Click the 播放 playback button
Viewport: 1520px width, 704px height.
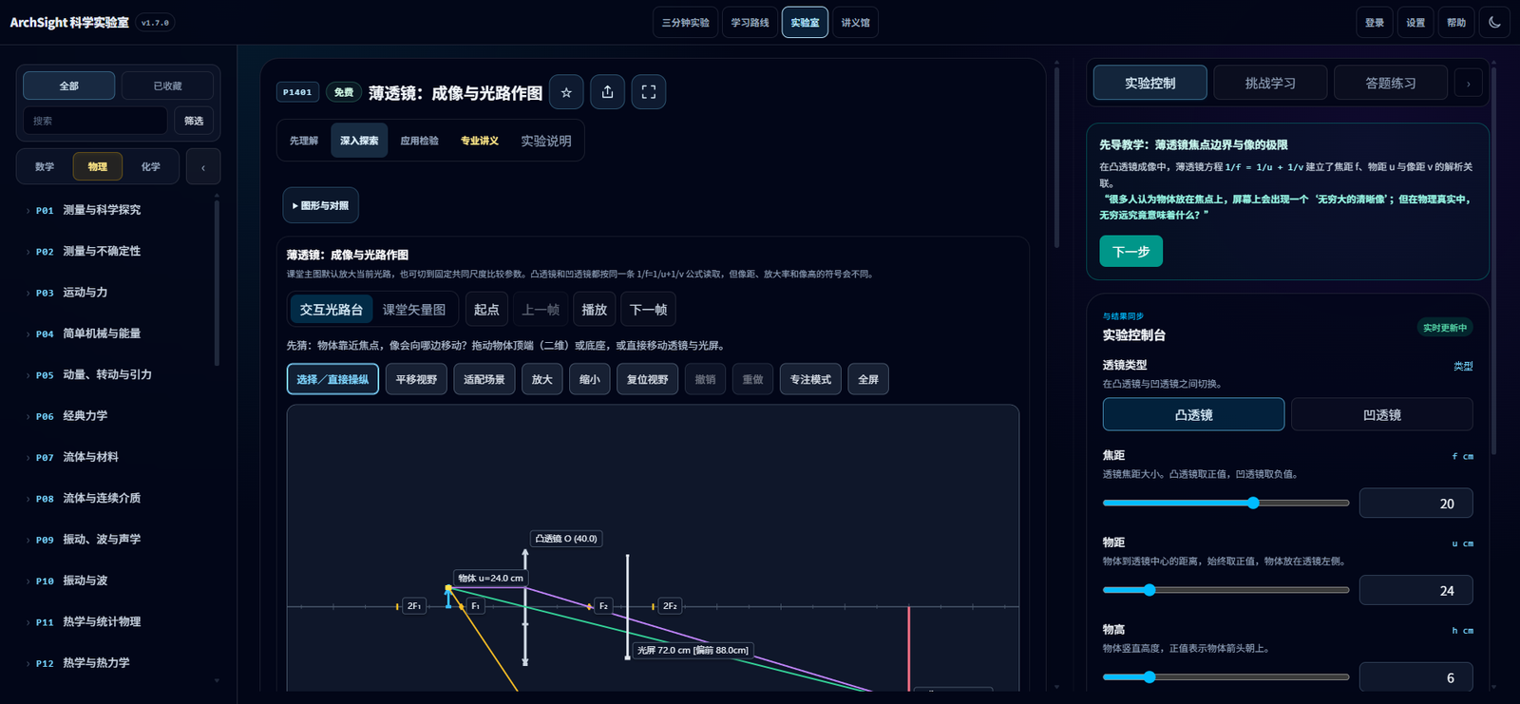pyautogui.click(x=594, y=310)
